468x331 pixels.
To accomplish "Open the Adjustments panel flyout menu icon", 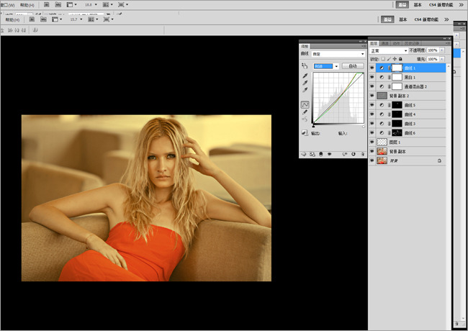I will coord(364,46).
